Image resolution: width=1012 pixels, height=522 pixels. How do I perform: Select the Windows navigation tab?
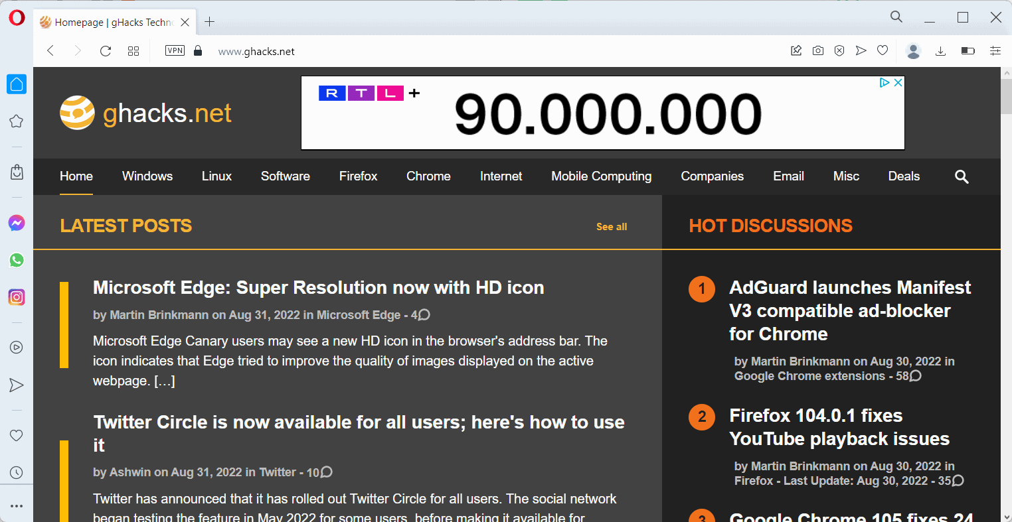coord(147,176)
